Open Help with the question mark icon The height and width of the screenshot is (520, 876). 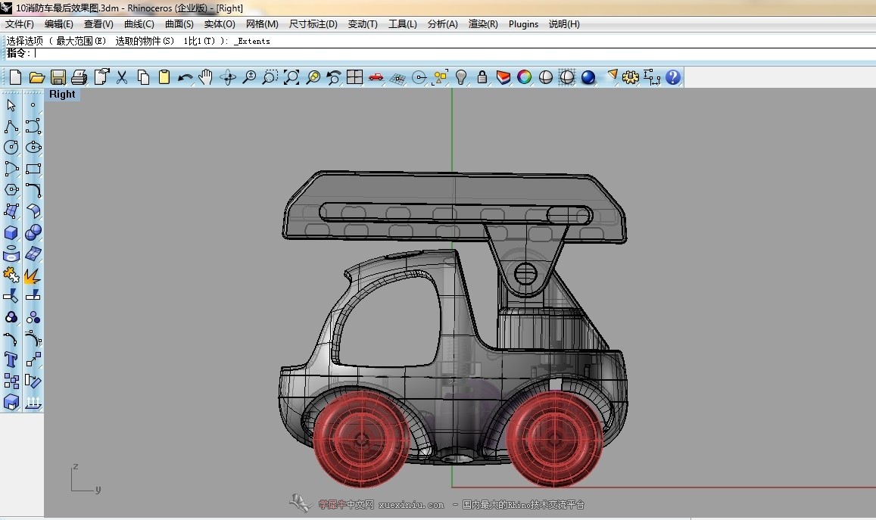click(x=673, y=77)
